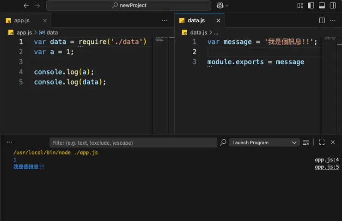Click data.js in the right breadcrumb
Screen dimensions: 342x221
[198, 32]
